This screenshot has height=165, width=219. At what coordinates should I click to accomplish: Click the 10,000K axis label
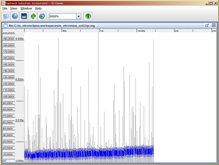click(x=8, y=154)
